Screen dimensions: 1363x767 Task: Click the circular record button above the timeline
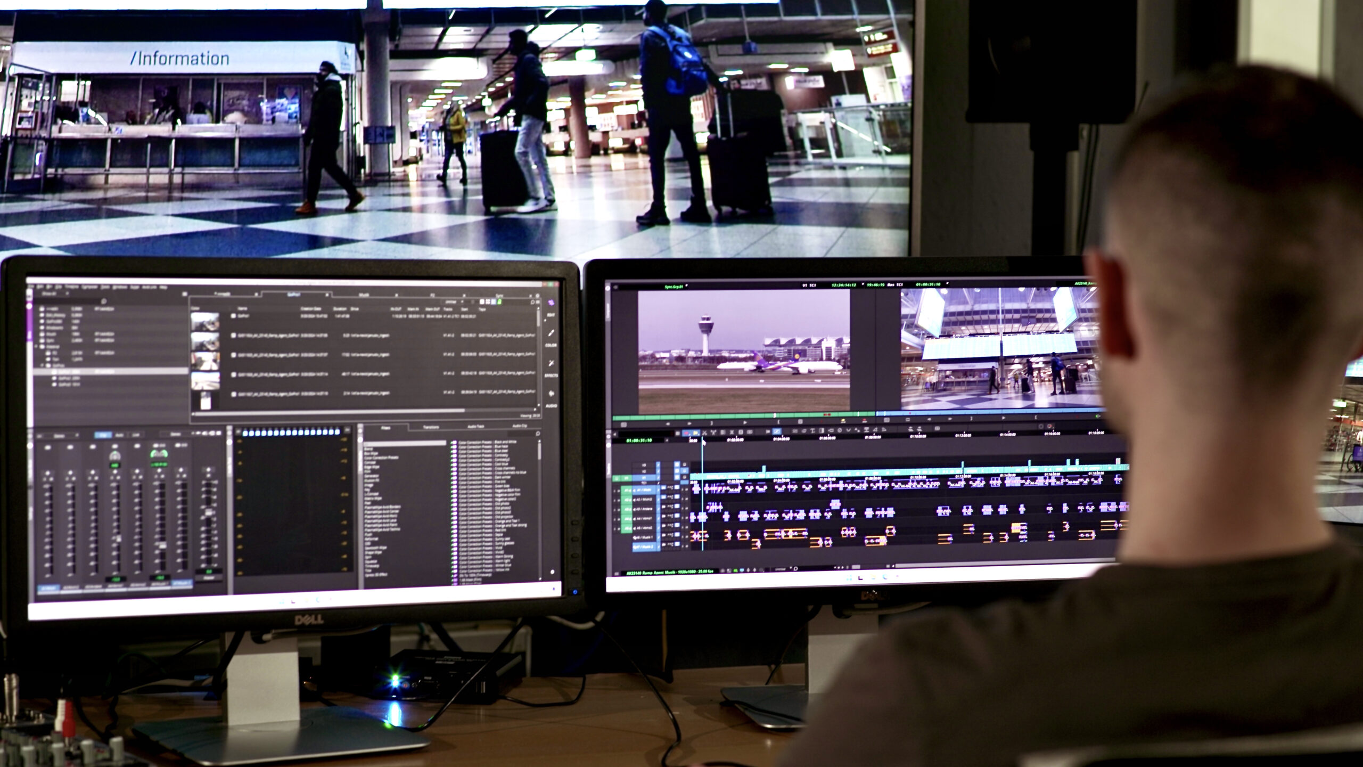point(1040,426)
